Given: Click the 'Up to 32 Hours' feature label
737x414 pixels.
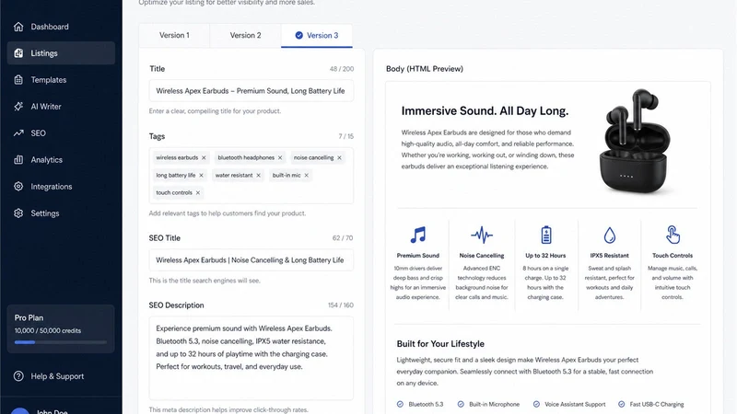Looking at the screenshot, I should click(545, 256).
